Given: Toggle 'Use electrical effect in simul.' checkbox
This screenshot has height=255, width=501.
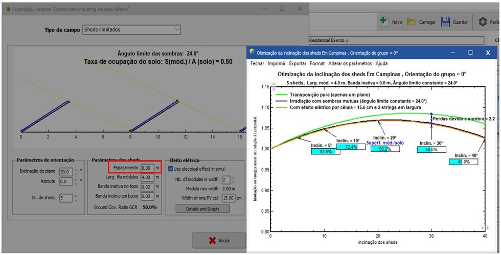Looking at the screenshot, I should pyautogui.click(x=171, y=169).
